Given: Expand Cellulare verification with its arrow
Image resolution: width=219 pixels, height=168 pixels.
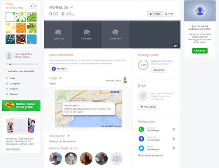Looking at the screenshot, I should 173,129.
